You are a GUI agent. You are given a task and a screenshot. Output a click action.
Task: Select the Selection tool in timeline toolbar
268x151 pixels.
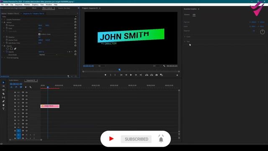[x=3, y=83]
